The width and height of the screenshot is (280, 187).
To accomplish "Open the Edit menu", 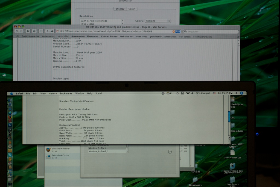I will point(35,93).
